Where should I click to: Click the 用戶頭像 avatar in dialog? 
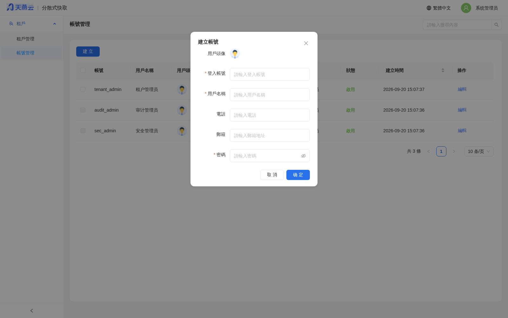(x=235, y=54)
